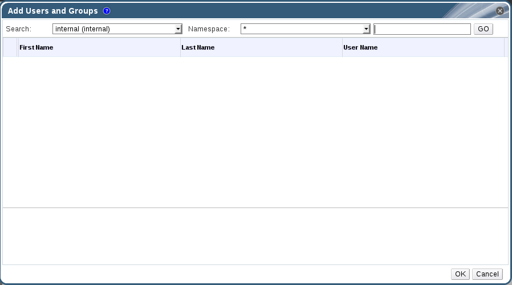Click the empty user results table area
This screenshot has width=512, height=285.
pos(255,131)
